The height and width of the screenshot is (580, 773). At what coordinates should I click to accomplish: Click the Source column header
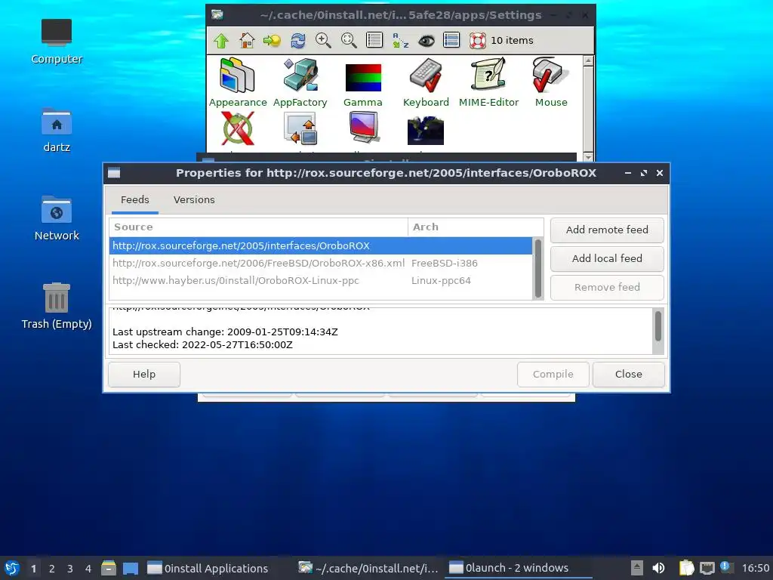tap(259, 227)
